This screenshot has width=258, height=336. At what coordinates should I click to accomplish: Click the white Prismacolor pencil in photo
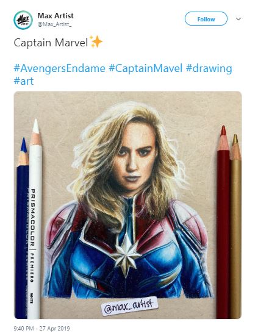(x=35, y=218)
